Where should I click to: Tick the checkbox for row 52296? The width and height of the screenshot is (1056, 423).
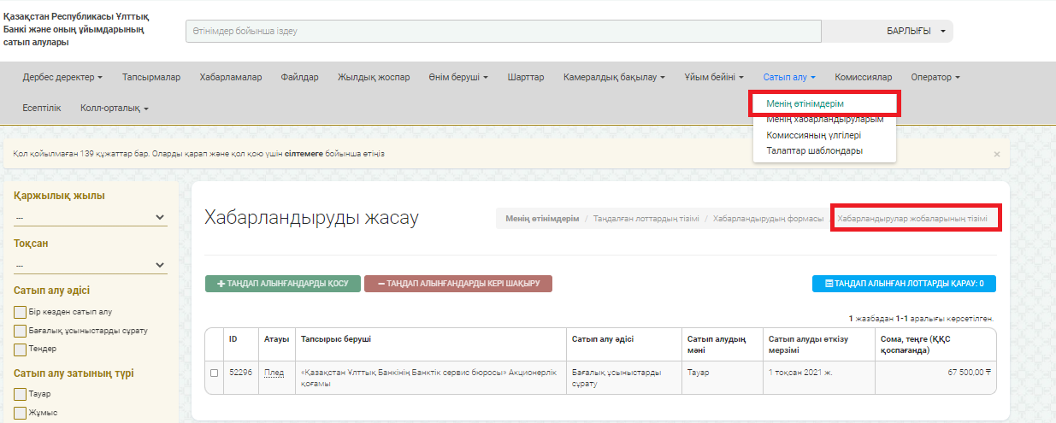point(215,373)
